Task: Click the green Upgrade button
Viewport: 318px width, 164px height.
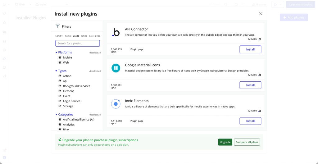Action: click(x=225, y=142)
